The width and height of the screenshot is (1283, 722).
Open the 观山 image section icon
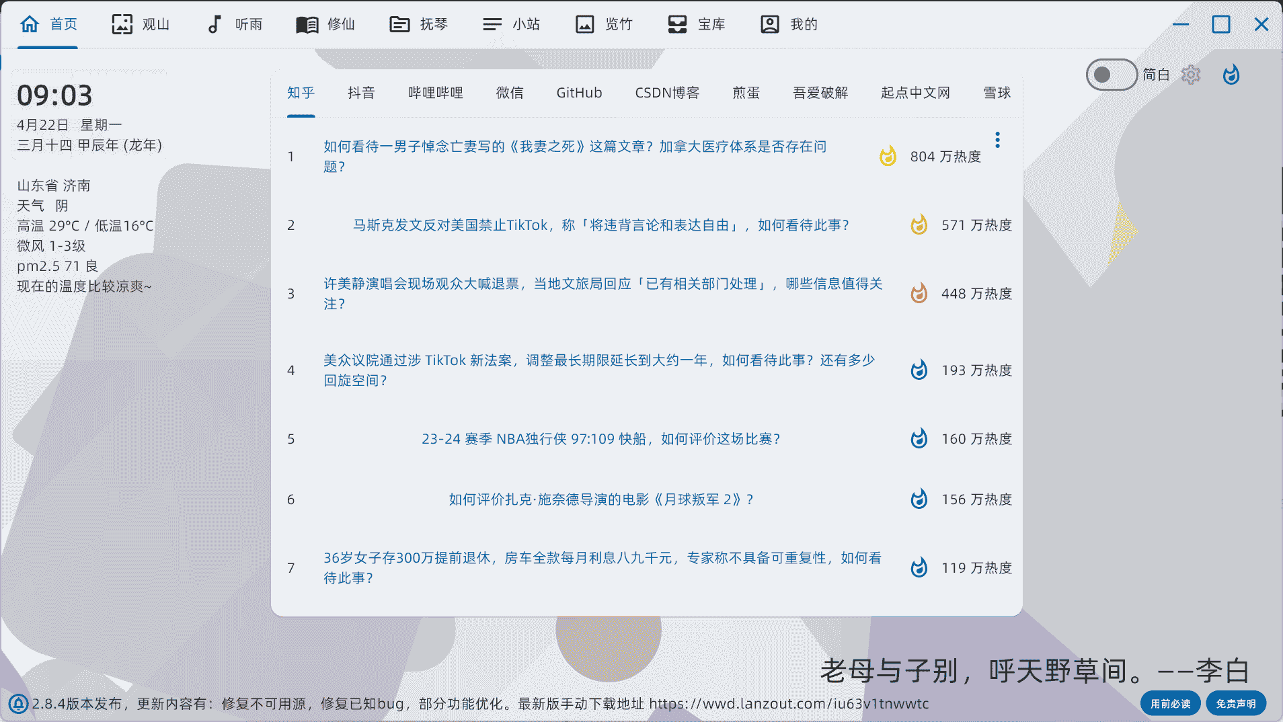coord(122,24)
